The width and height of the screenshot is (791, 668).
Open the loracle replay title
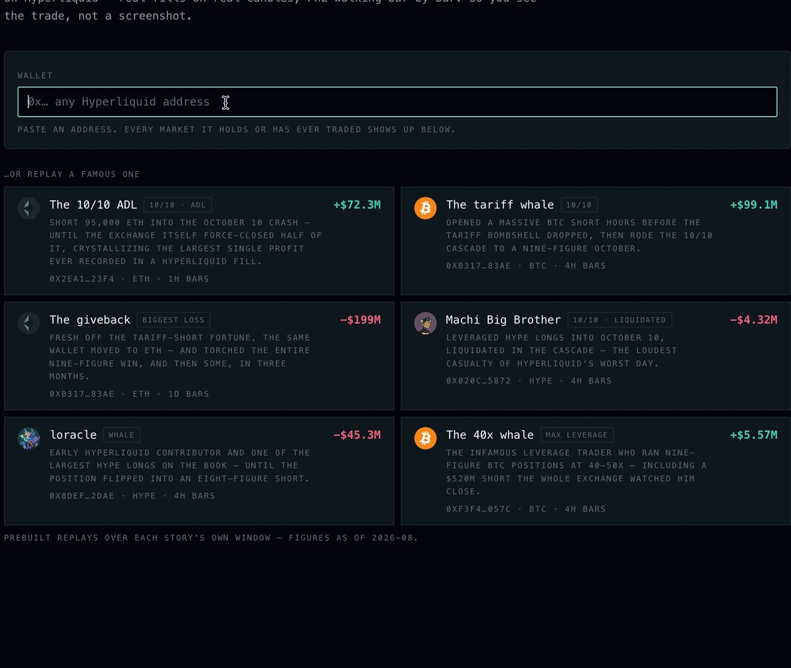click(73, 435)
